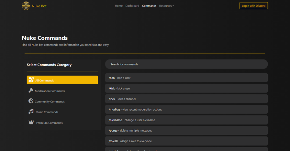Click 'Select Commands Category' heading text
Viewport: 290px width, 151px height.
click(49, 65)
